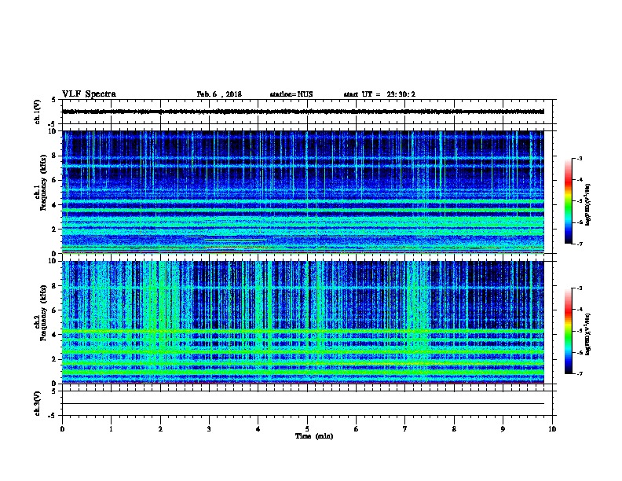Click the "-7" label on ch.2 color bar
The width and height of the screenshot is (622, 481).
point(579,373)
